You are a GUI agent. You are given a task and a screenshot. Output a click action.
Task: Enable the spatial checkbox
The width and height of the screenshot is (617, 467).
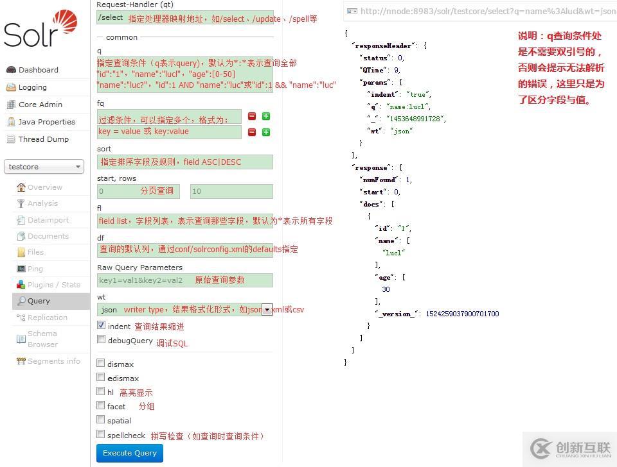(x=101, y=420)
